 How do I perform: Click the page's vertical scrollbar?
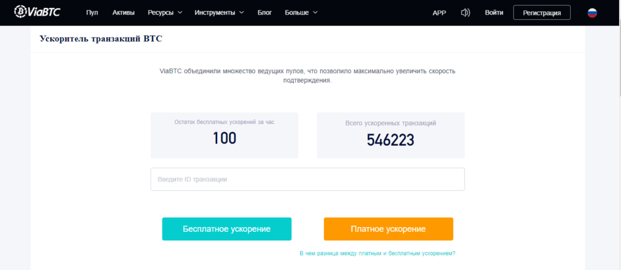coord(617,61)
